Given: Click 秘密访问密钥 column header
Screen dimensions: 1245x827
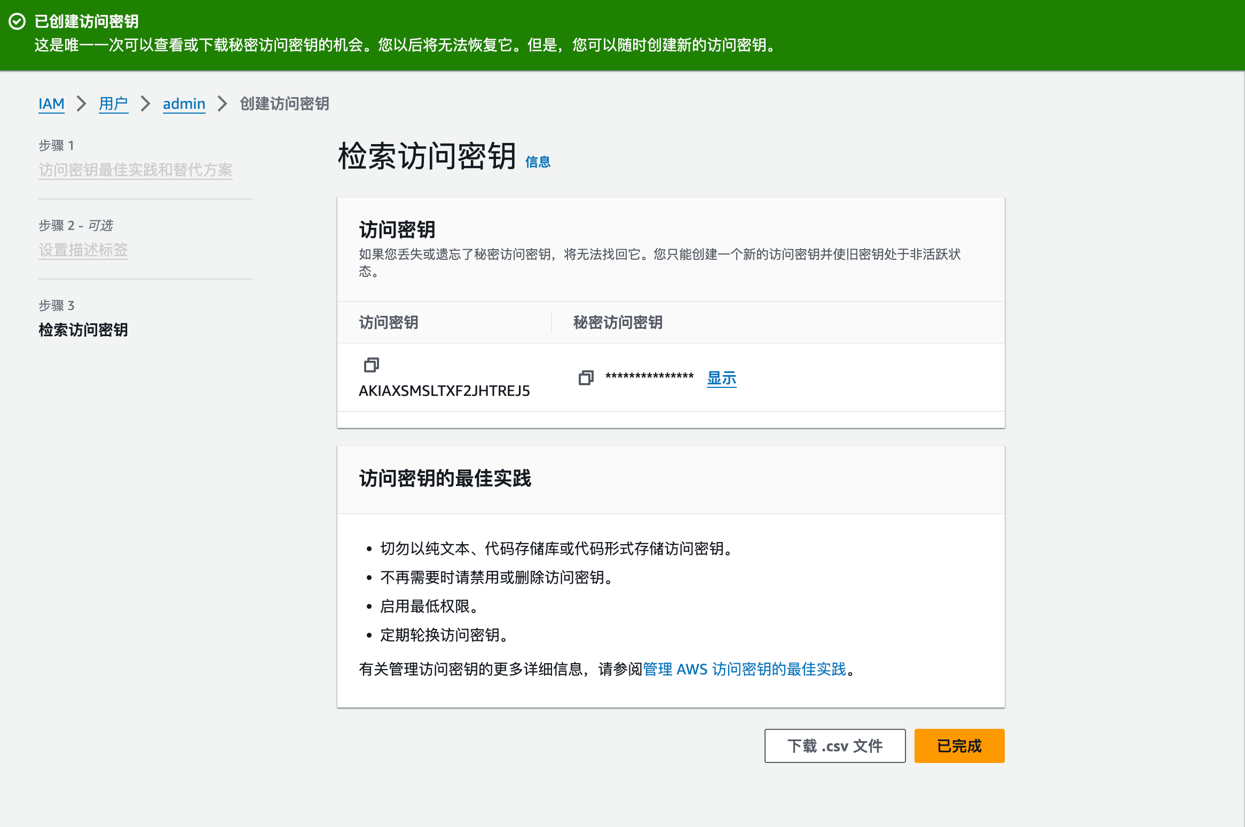Looking at the screenshot, I should (618, 322).
